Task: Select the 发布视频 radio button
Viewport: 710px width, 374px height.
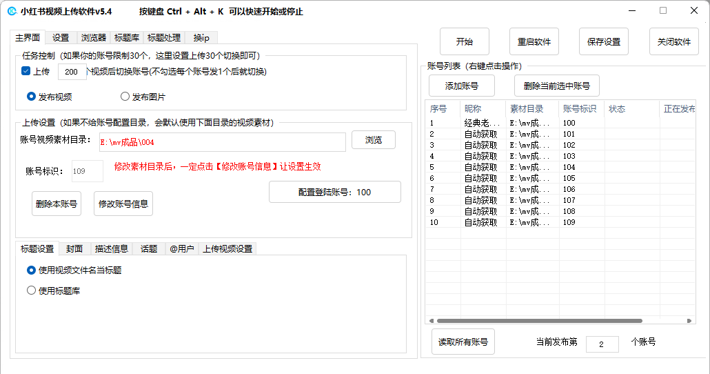Action: click(31, 97)
